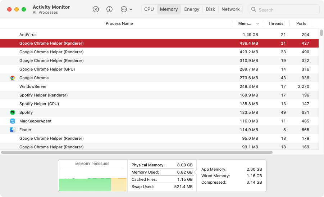
Task: Select Spotify Helper (GPU) row
Action: (x=159, y=104)
